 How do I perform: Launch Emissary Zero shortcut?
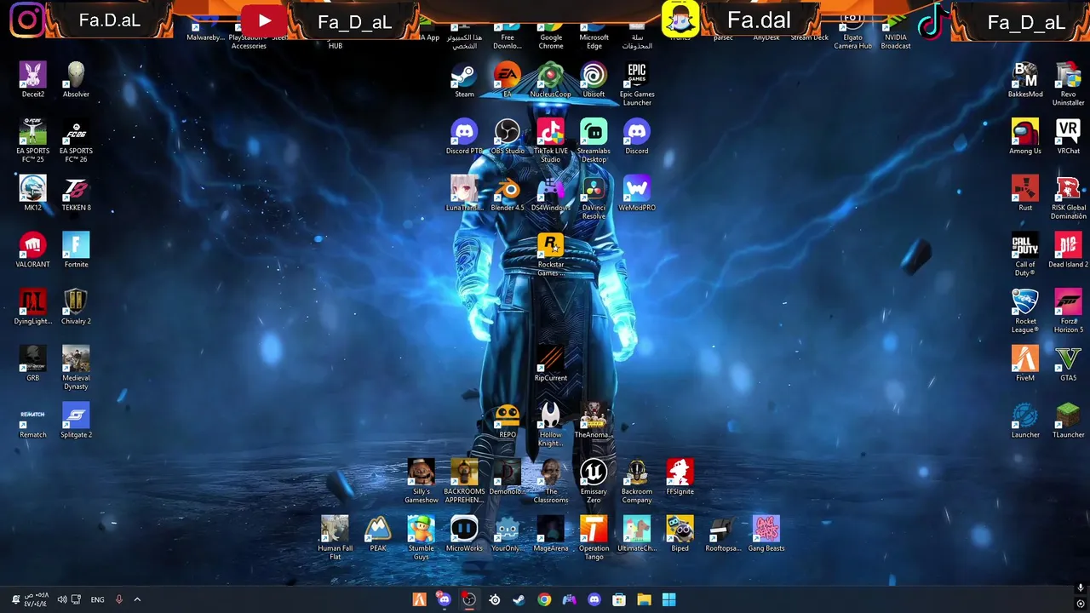click(x=594, y=482)
